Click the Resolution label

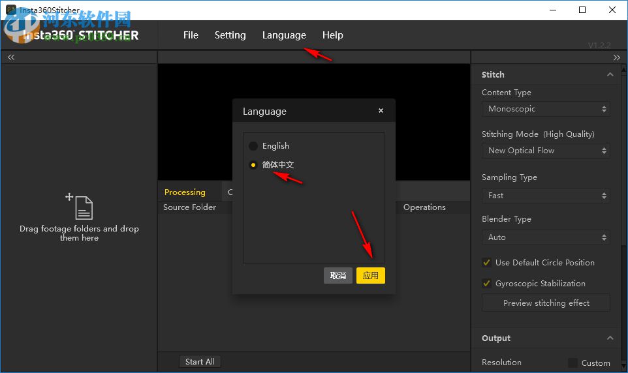[501, 362]
